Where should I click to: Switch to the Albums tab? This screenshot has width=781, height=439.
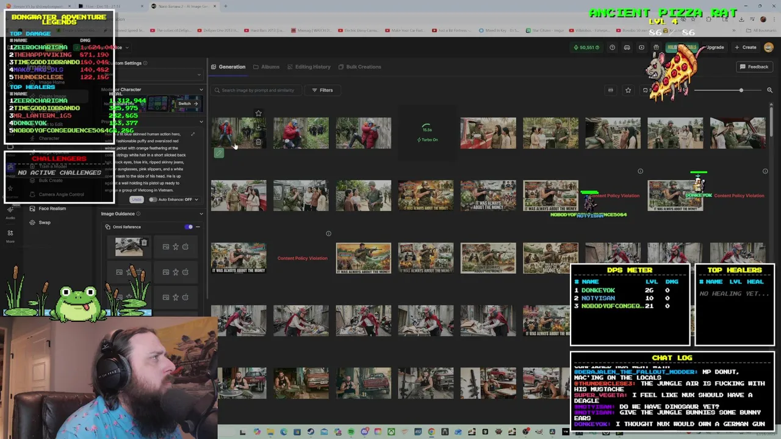266,67
